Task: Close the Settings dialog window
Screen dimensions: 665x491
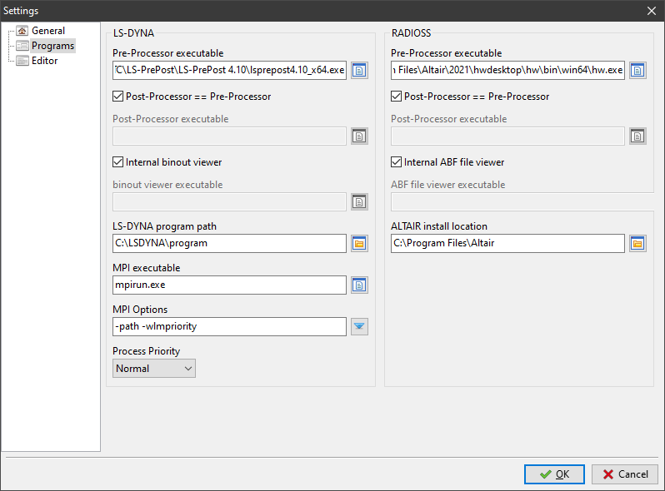Action: coord(652,11)
